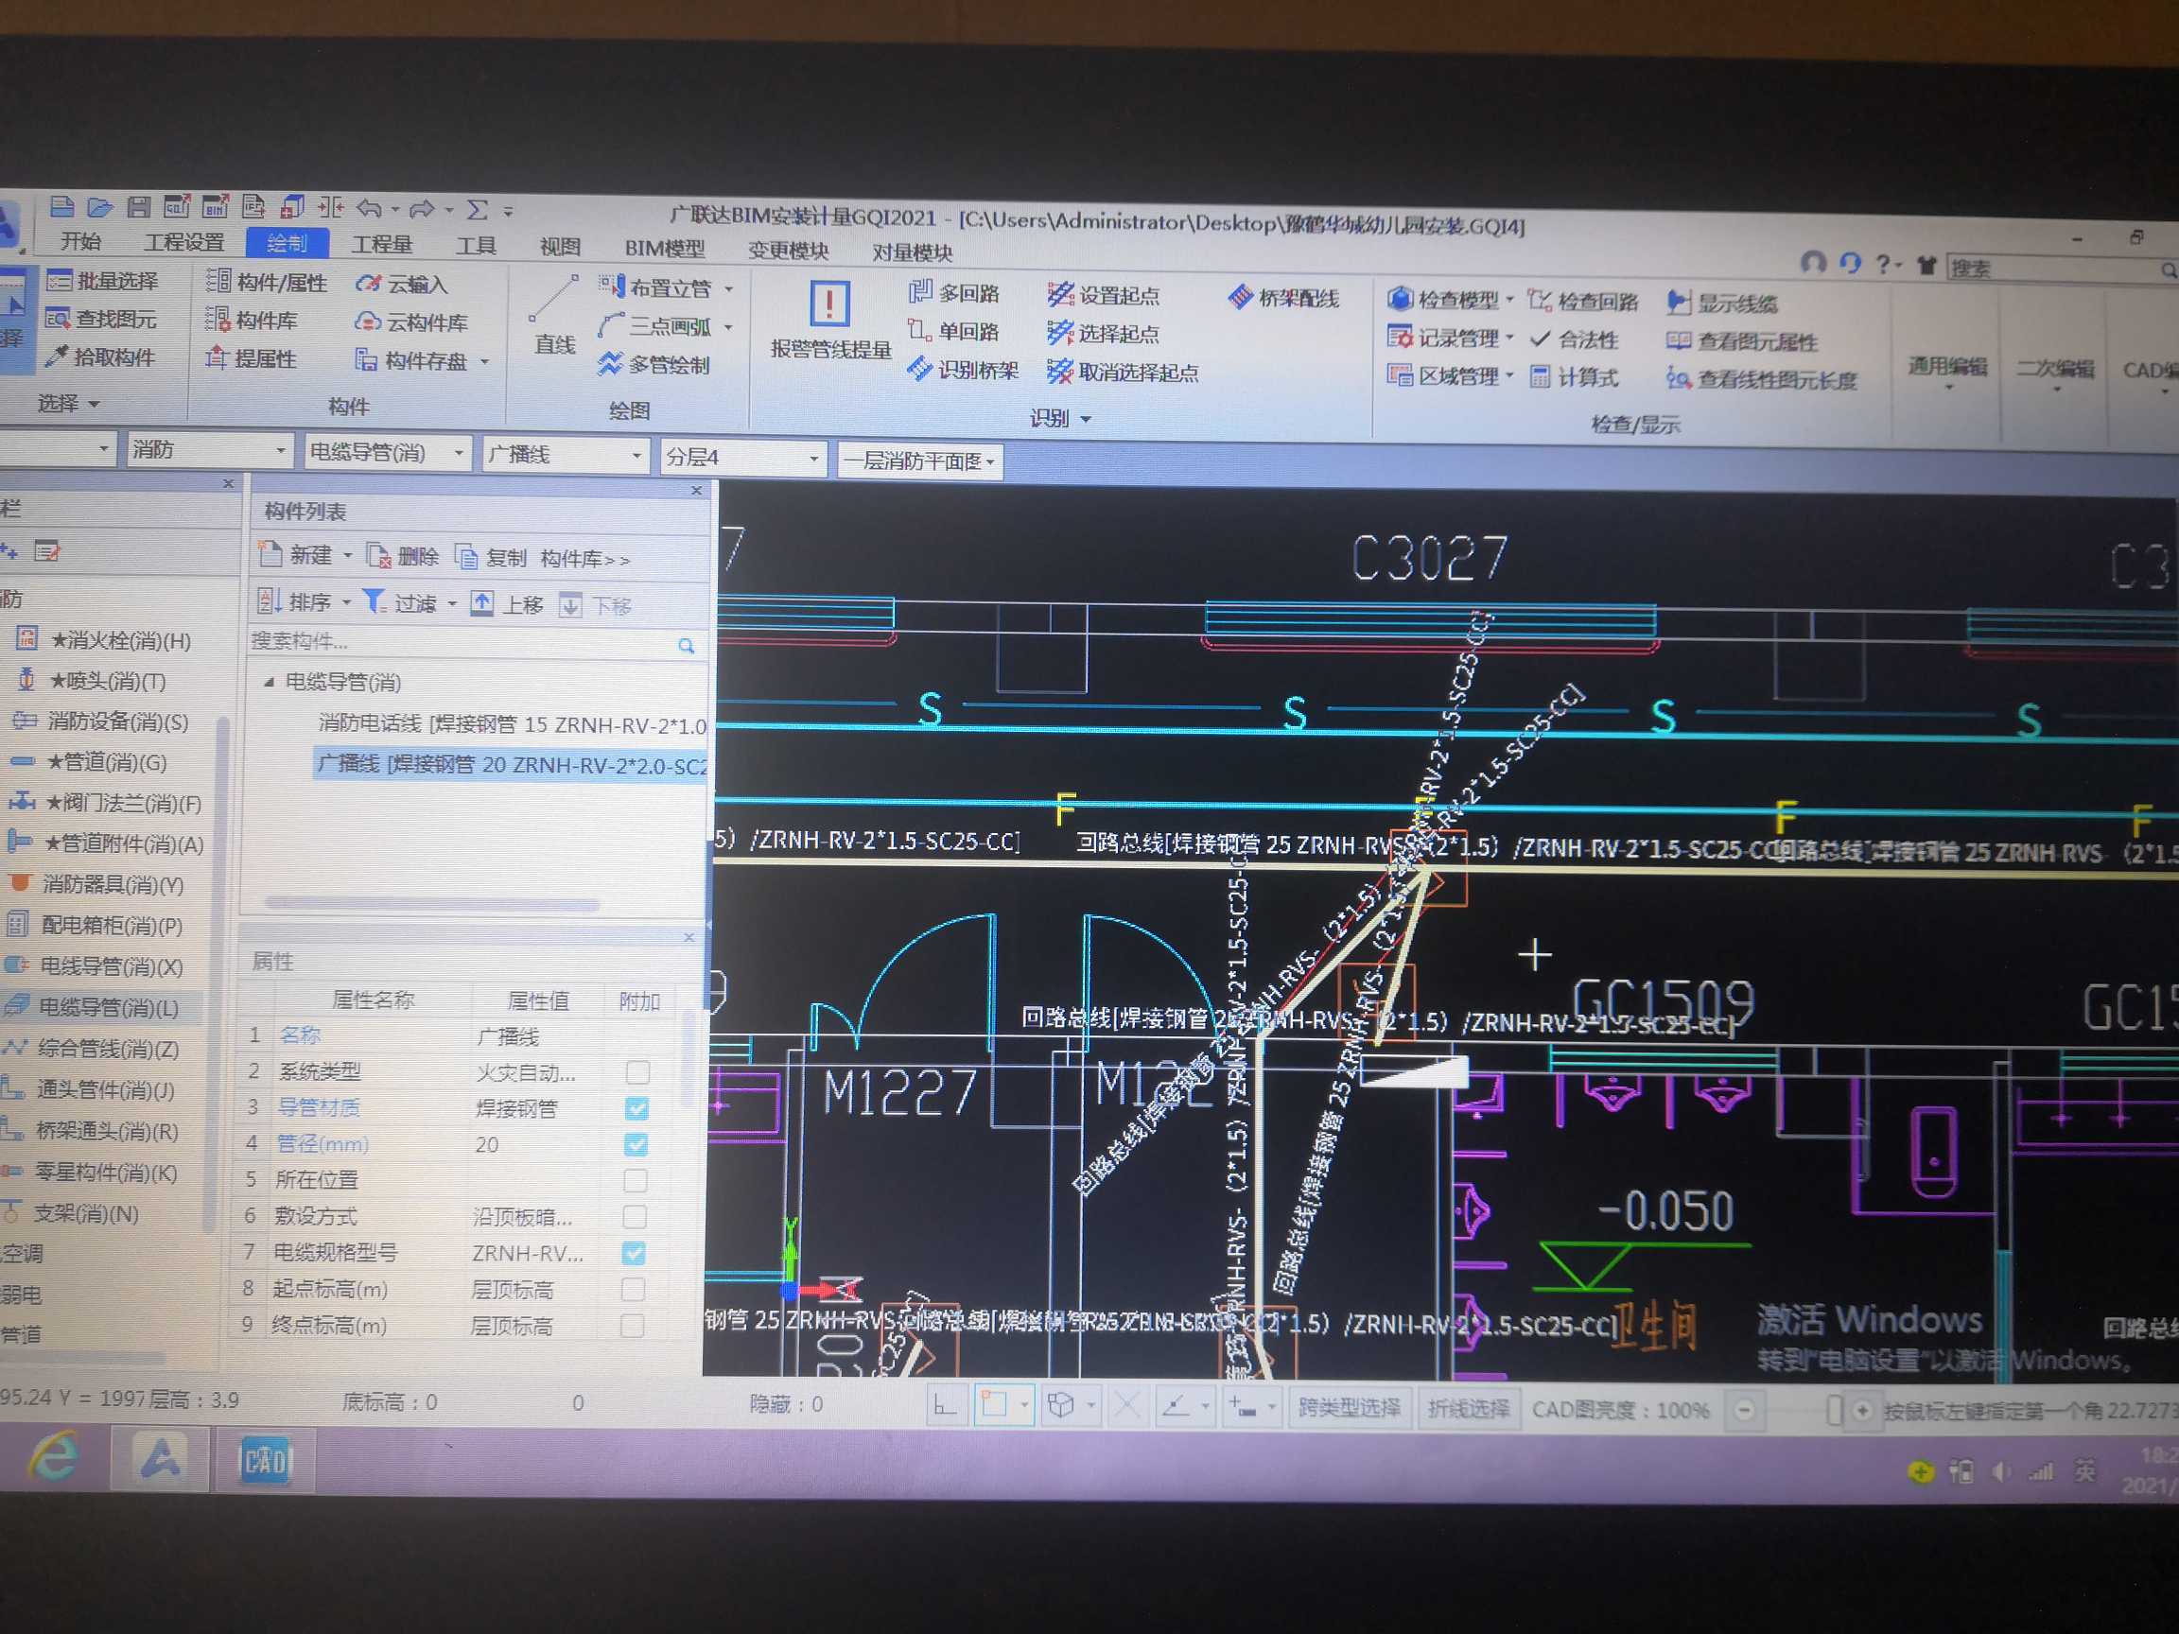2179x1634 pixels.
Task: Open the 视图 ribbon tab
Action: point(561,247)
